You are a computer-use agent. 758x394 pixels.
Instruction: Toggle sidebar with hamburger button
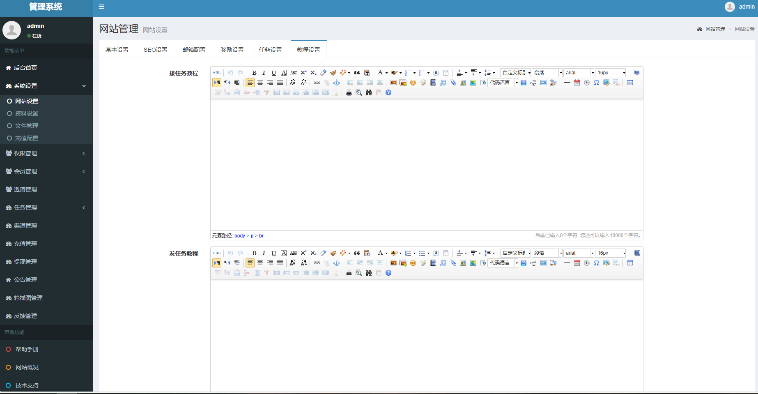pyautogui.click(x=101, y=7)
